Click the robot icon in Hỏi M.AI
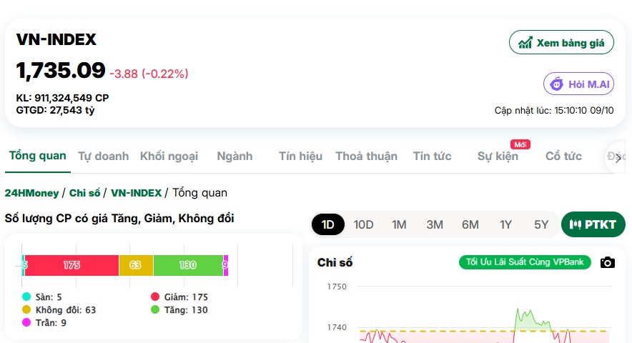632x343 pixels. coord(557,84)
